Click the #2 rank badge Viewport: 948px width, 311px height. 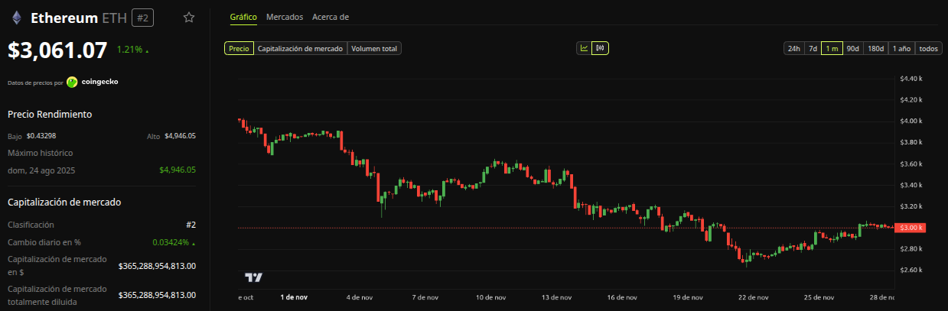click(142, 18)
